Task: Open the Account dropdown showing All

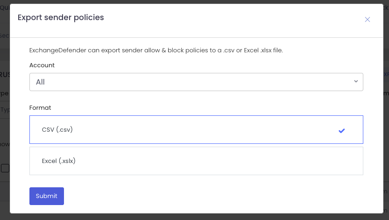Action: 196,82
